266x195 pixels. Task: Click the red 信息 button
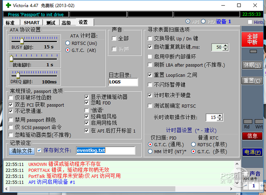click(x=252, y=136)
